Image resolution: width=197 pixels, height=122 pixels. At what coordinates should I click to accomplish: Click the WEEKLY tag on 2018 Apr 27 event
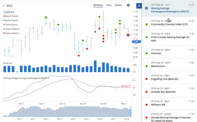coord(168,114)
